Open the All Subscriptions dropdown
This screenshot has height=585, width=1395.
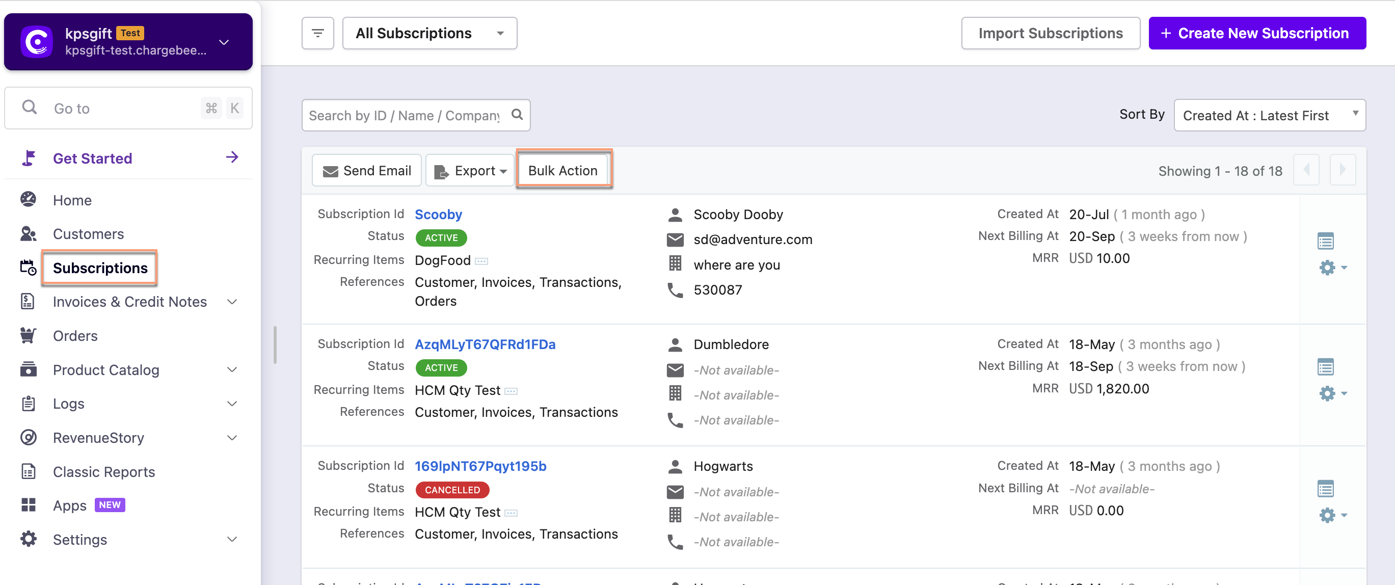[x=429, y=34]
